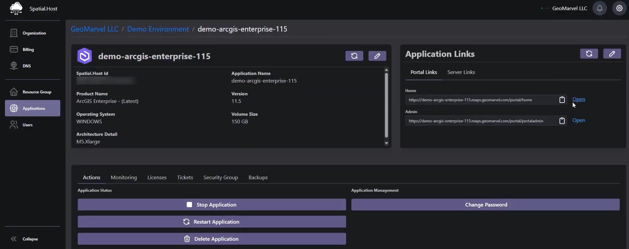Copy the Admin portal URL to clipboard
Viewport: 629px width, 249px height.
[x=562, y=121]
